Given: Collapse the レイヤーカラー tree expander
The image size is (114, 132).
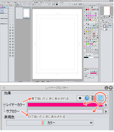Looking at the screenshot, I should (4, 105).
